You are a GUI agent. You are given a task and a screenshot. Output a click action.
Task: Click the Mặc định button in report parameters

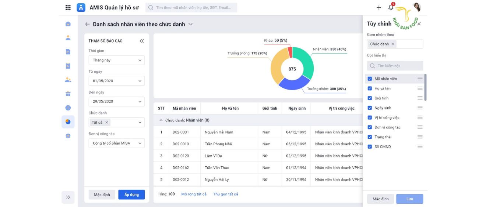click(102, 195)
